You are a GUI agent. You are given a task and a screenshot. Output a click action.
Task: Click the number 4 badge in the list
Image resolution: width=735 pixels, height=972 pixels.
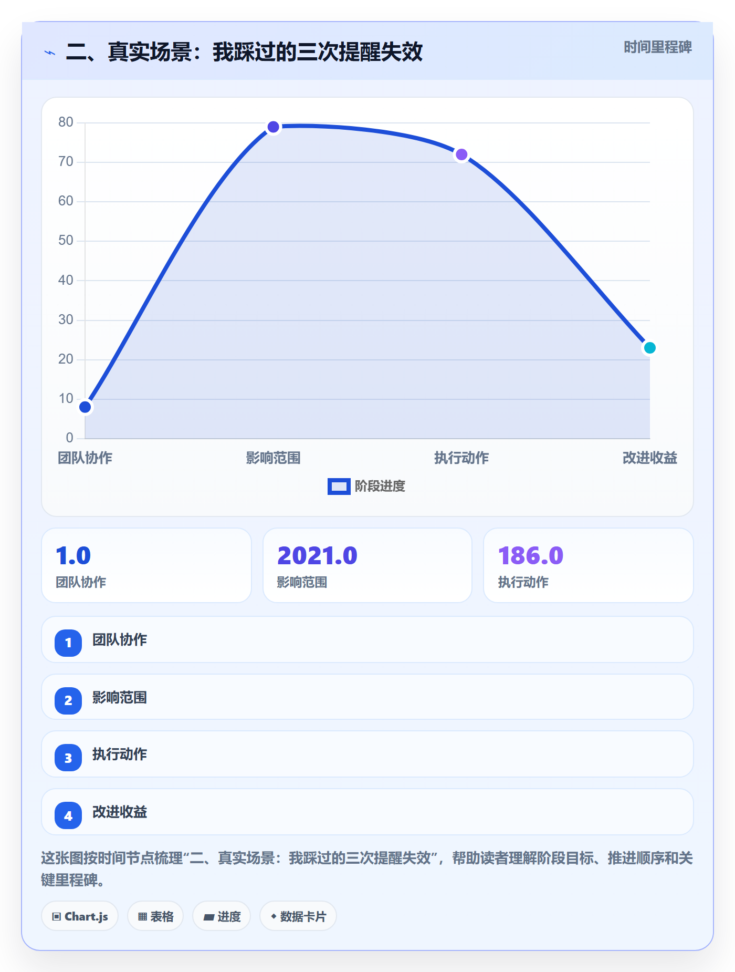[68, 816]
